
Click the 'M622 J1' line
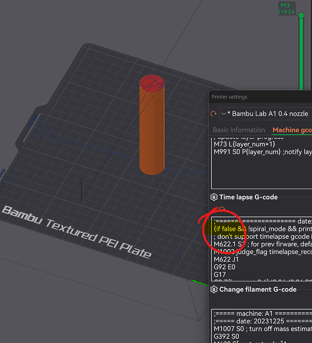226,259
